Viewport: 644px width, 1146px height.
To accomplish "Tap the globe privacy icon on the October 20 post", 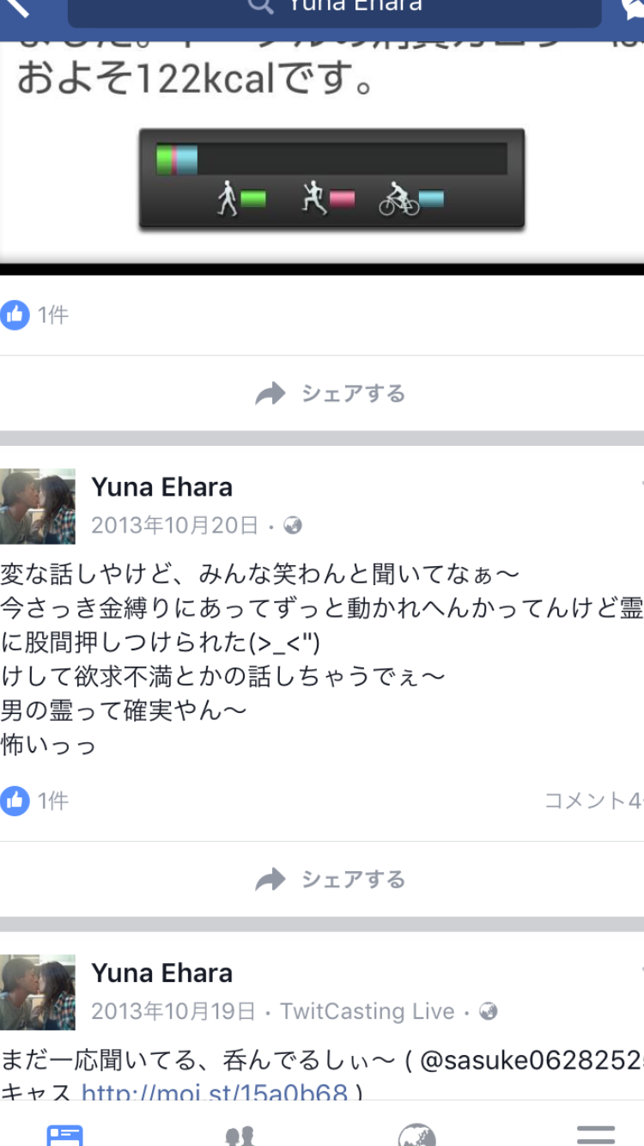I will (293, 525).
